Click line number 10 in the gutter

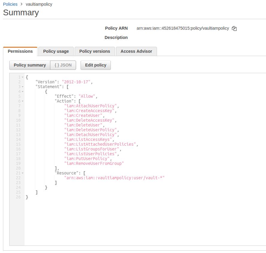pos(18,121)
